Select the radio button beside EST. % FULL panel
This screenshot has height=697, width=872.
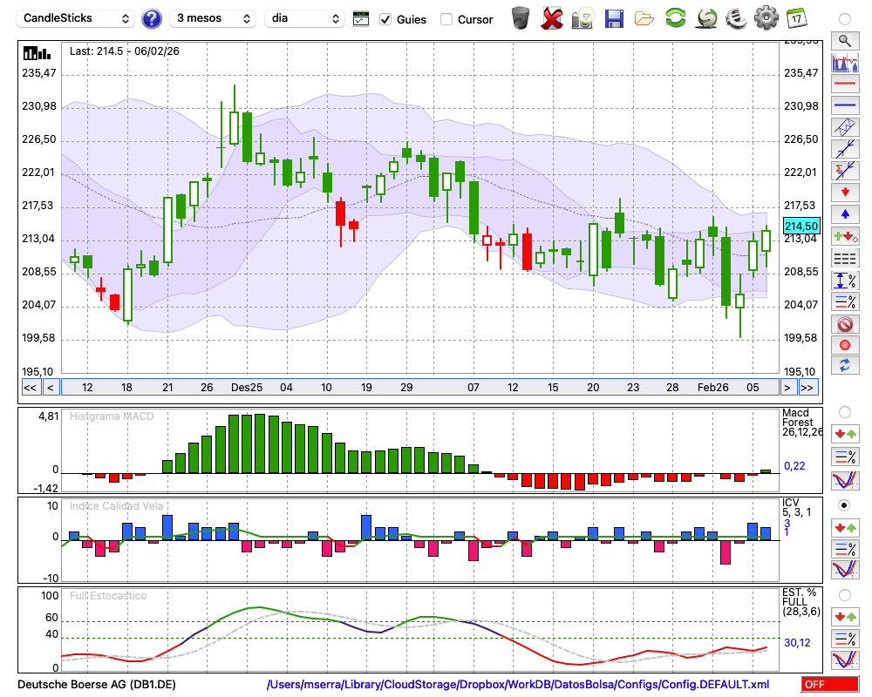(844, 595)
